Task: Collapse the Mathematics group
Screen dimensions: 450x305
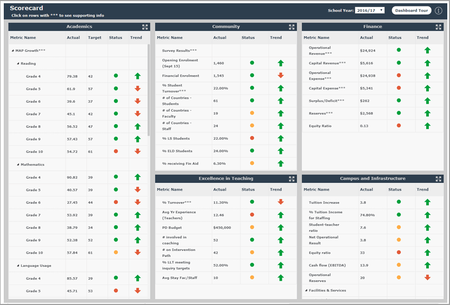Action: coord(18,165)
